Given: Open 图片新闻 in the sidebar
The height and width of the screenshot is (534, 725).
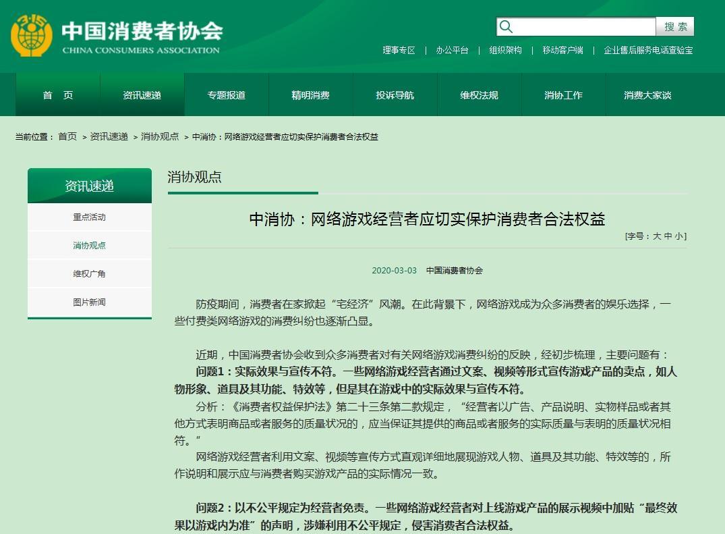Looking at the screenshot, I should click(x=90, y=302).
